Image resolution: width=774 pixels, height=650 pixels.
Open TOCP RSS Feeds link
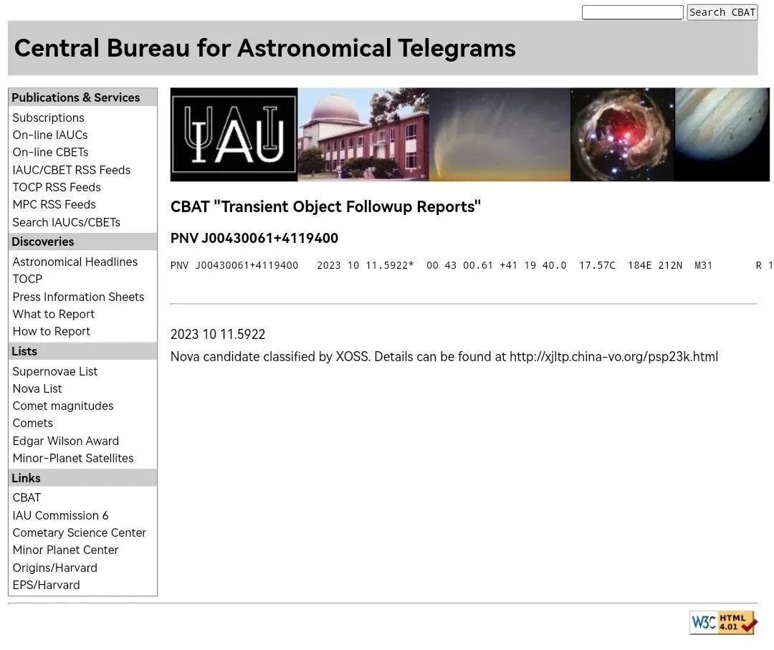click(x=57, y=188)
